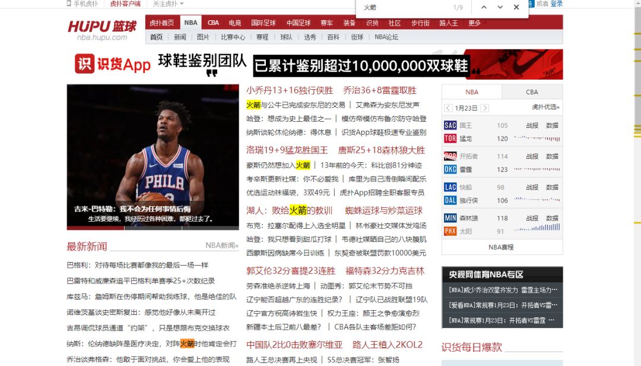Click the TOR 猛龙 team logo
Screen dimensions: 641x366
point(450,138)
